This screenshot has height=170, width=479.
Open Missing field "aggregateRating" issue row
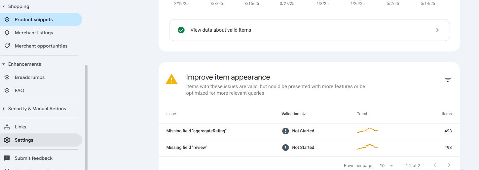click(x=196, y=131)
